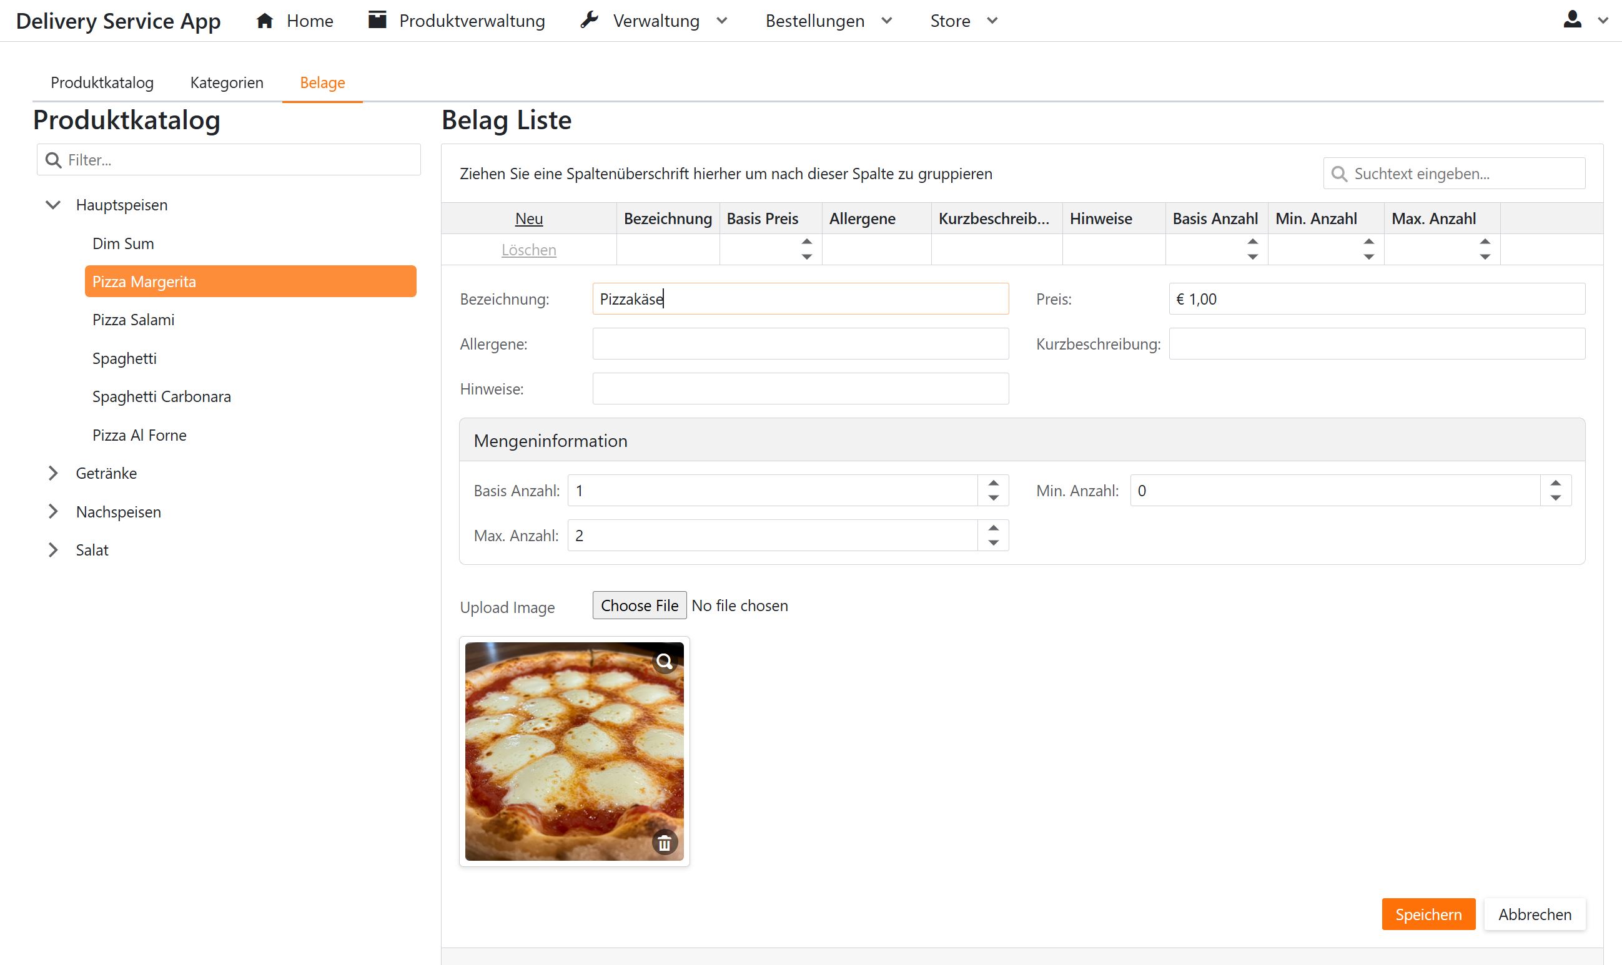The width and height of the screenshot is (1622, 965).
Task: Click the Hinweise input field
Action: tap(800, 389)
